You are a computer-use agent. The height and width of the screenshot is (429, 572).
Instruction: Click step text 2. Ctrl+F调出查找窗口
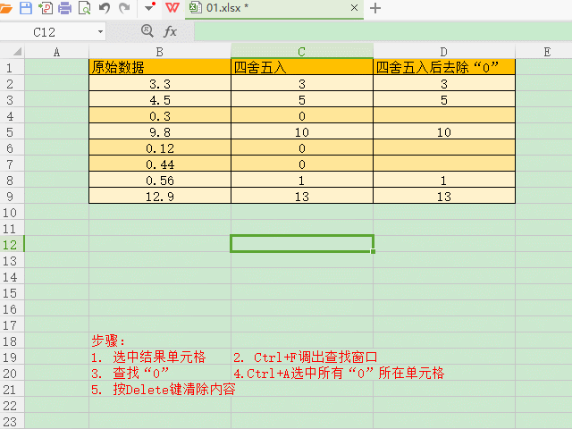(306, 357)
